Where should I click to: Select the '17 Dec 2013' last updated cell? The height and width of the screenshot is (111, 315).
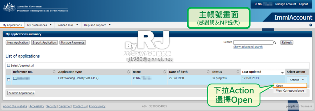coord(263,80)
